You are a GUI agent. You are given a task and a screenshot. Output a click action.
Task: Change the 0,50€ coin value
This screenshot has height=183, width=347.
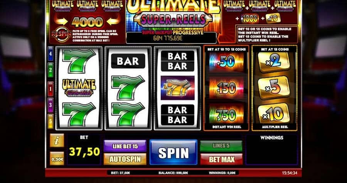coord(57,158)
